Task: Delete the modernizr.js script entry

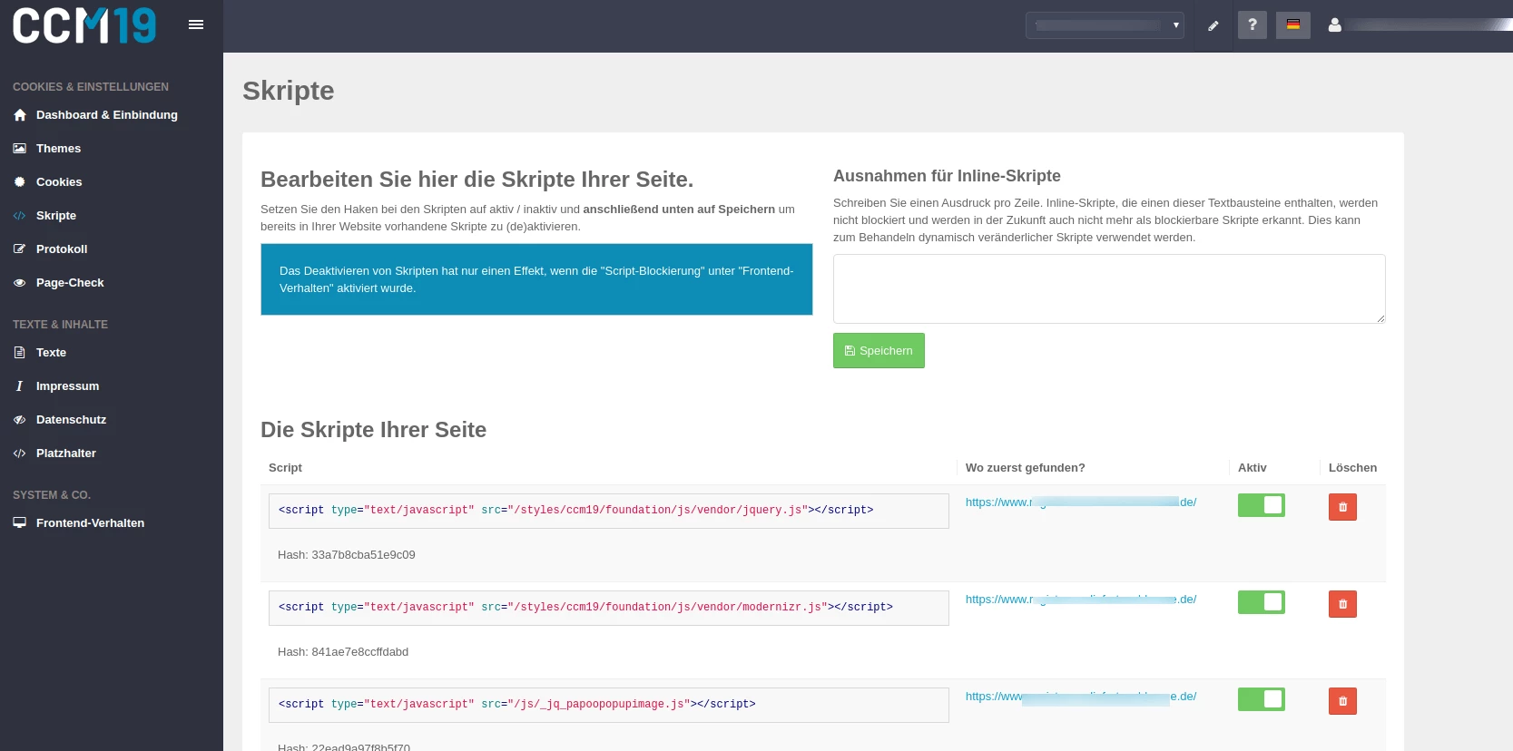Action: tap(1342, 604)
